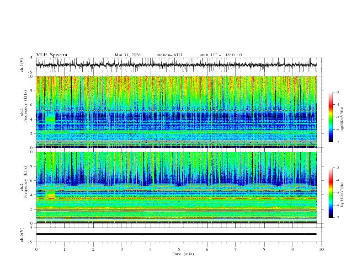Click the ch.1 colorbar '-3' tick label
The image size is (362, 280).
pos(337,92)
